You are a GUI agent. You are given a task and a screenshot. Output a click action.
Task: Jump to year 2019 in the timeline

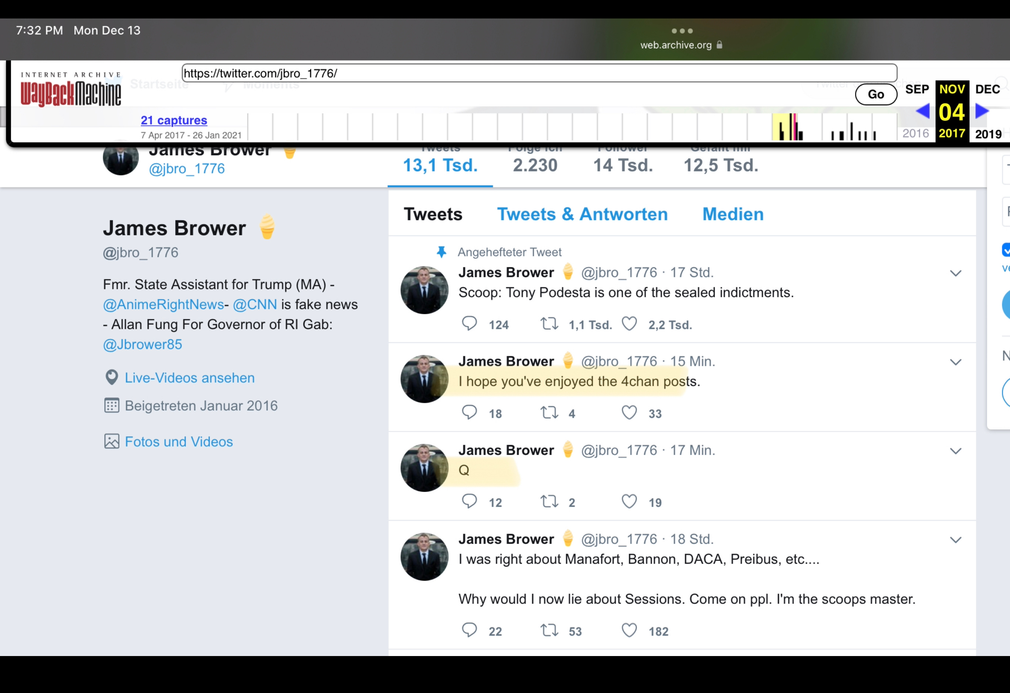tap(988, 134)
